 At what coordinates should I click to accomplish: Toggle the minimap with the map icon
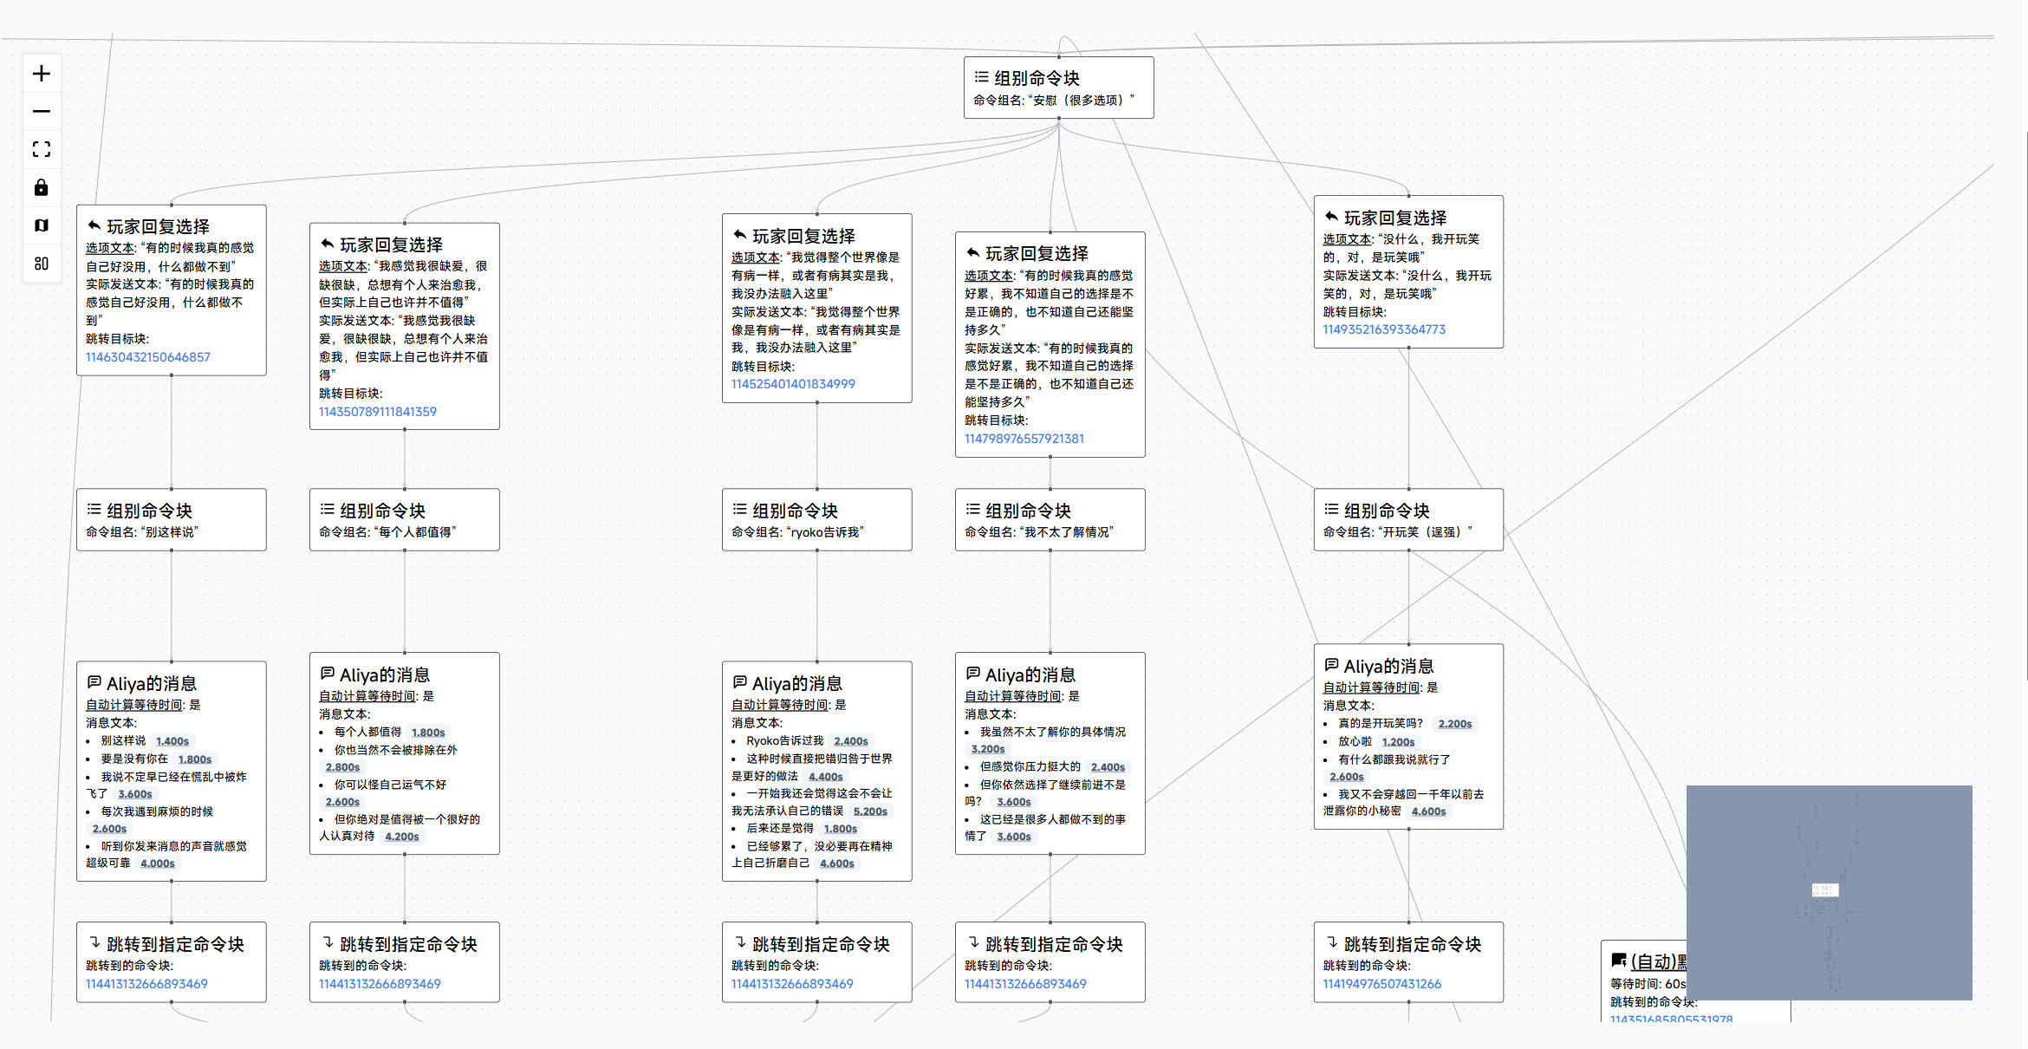click(x=42, y=225)
